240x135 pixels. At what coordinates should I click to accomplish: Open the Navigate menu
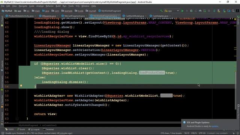tap(23, 6)
